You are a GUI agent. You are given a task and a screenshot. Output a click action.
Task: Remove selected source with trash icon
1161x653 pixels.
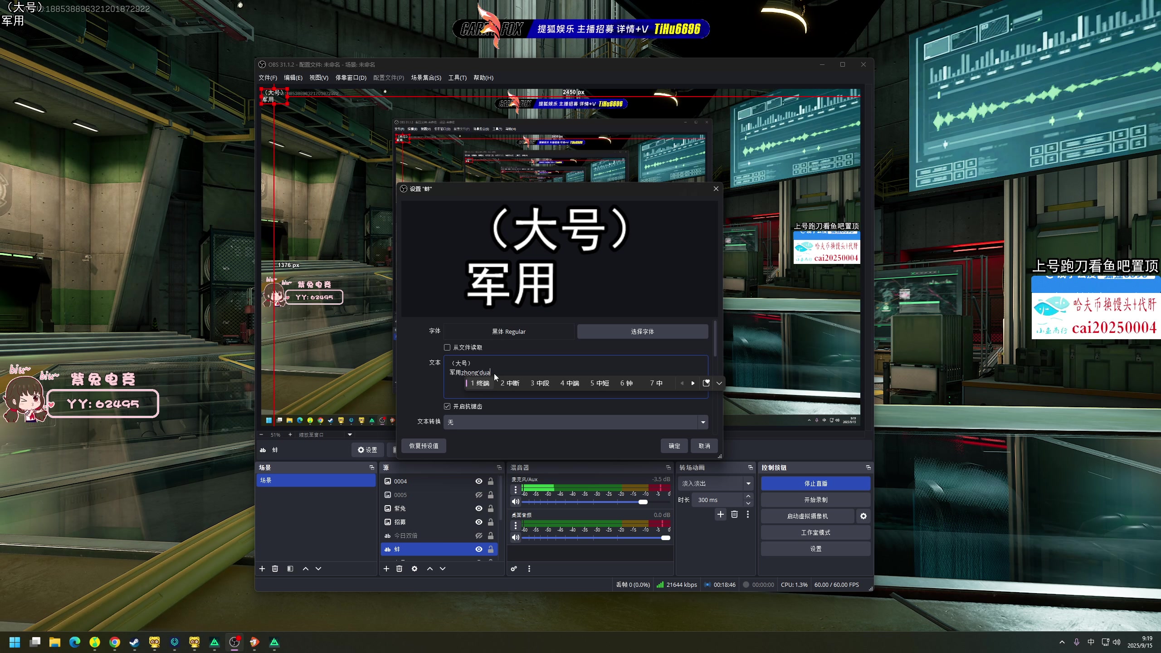click(x=399, y=569)
